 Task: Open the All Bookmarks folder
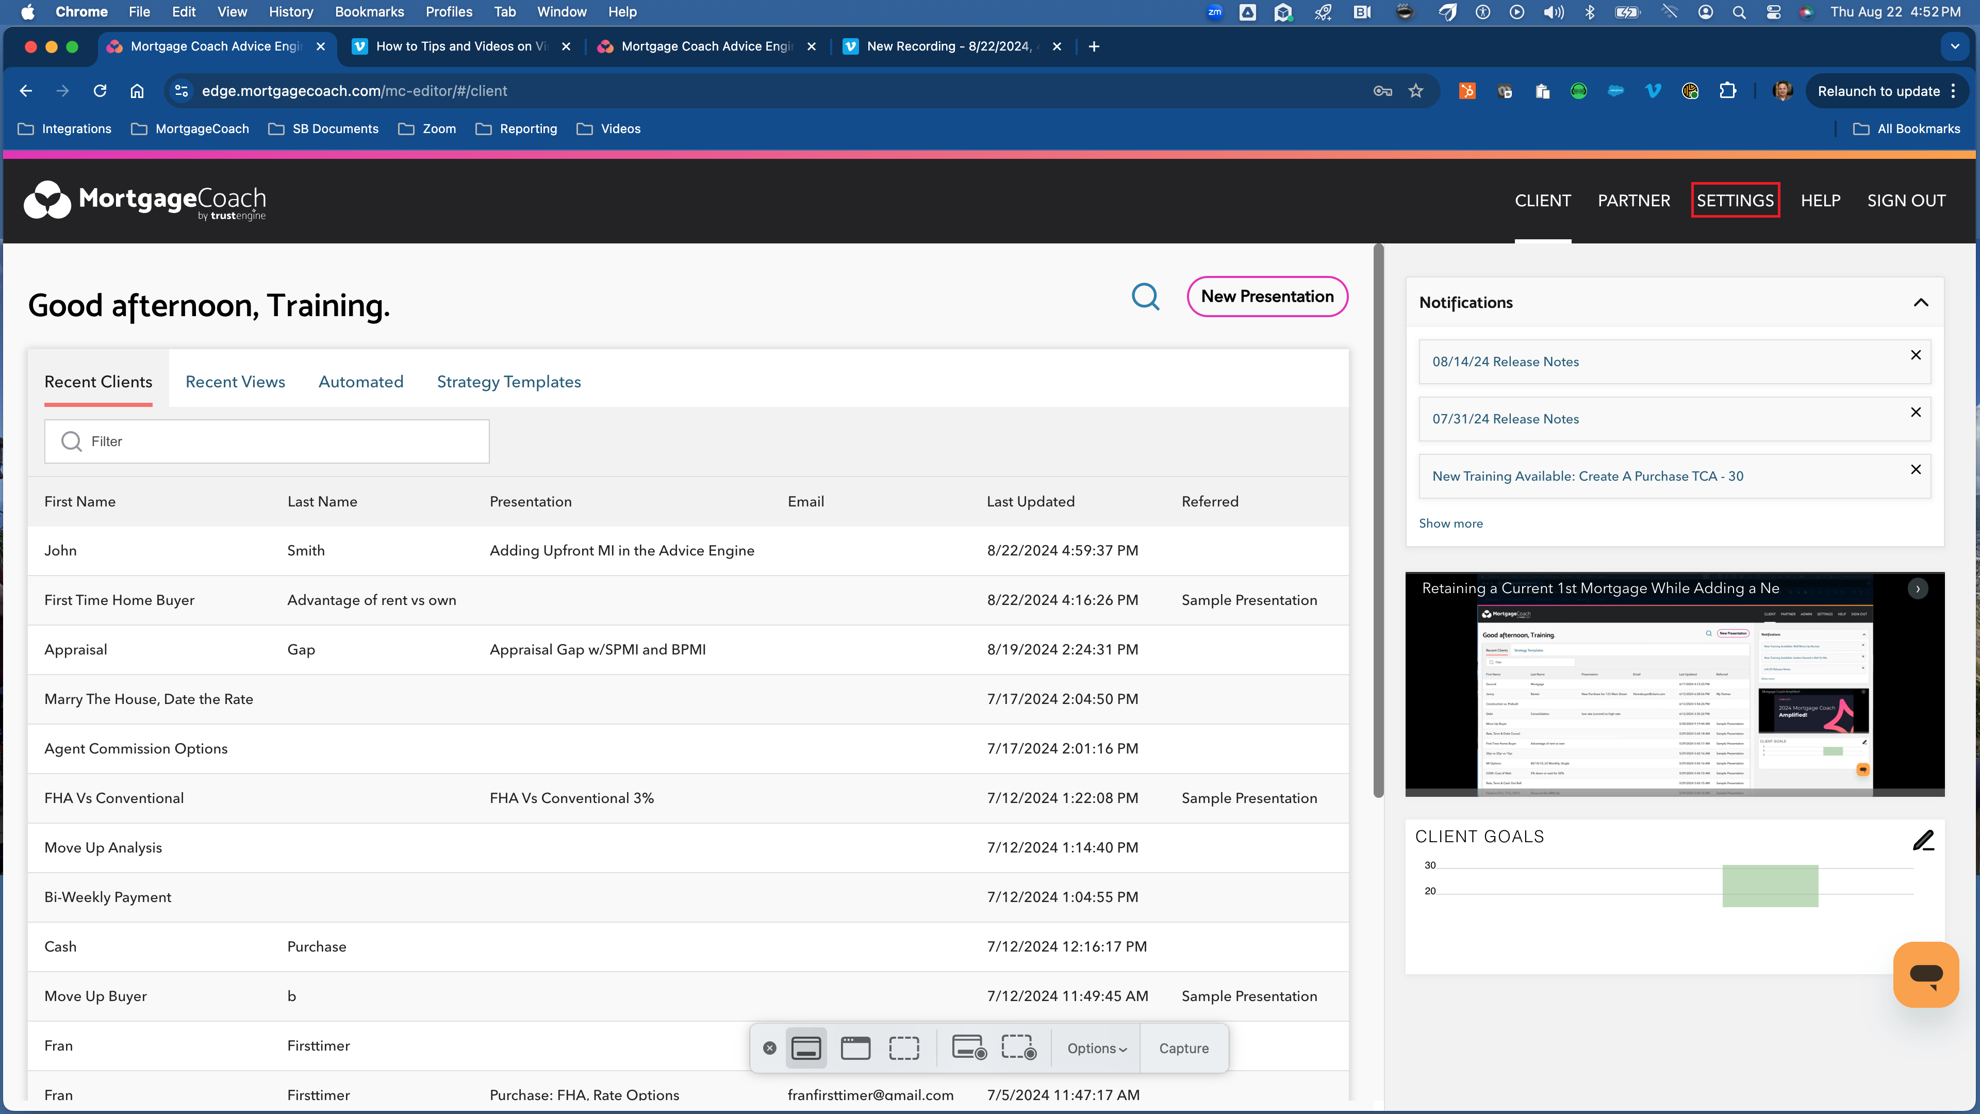[1905, 129]
